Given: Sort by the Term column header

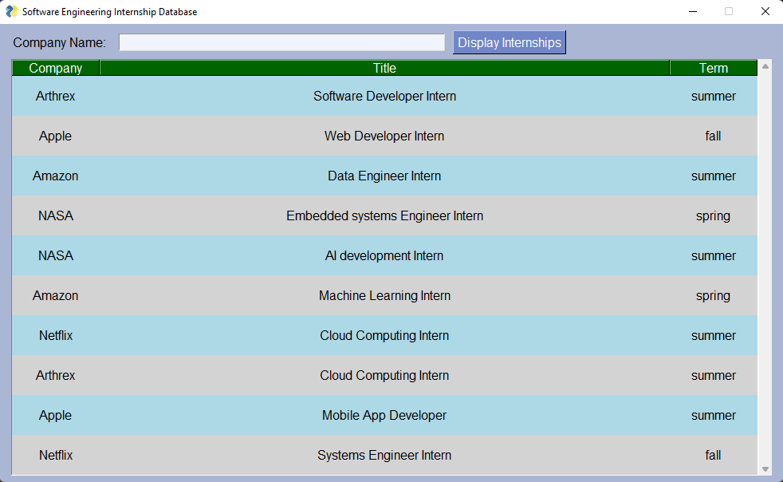Looking at the screenshot, I should pyautogui.click(x=713, y=68).
